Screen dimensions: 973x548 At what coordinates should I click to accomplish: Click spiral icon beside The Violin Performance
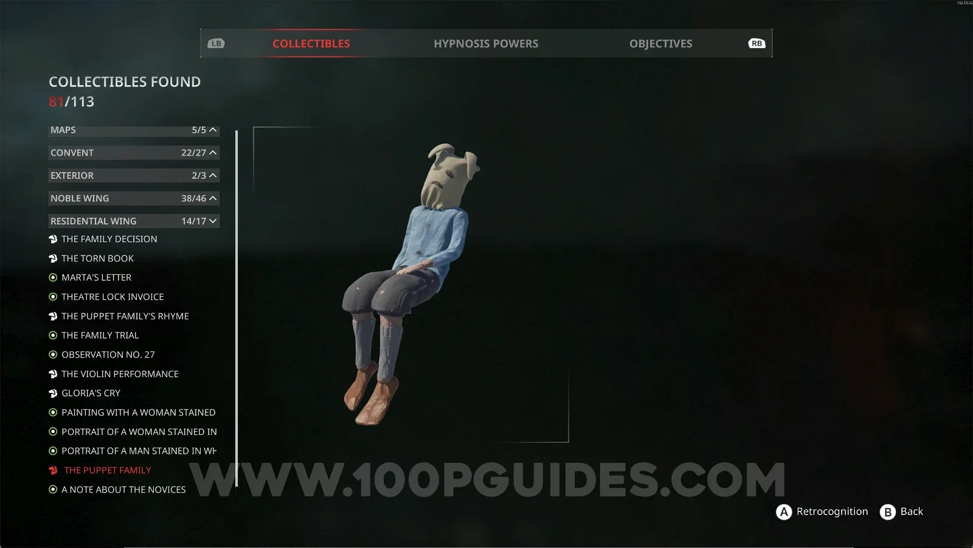53,374
